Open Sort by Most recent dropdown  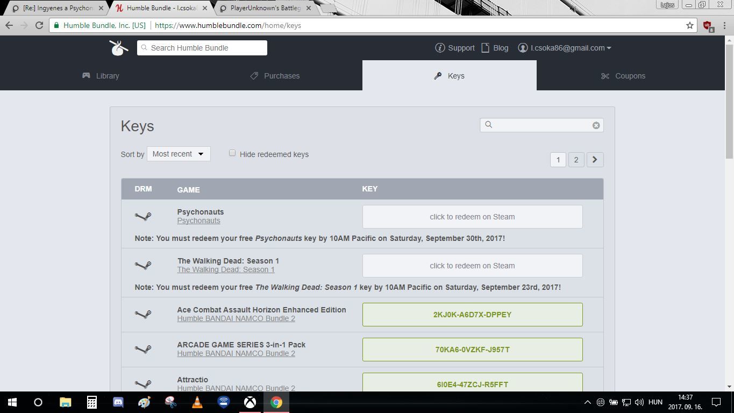click(x=179, y=154)
